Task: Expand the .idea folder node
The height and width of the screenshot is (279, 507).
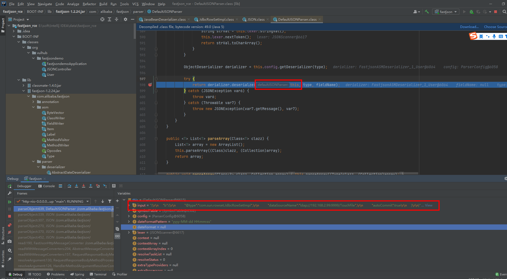Action: click(14, 31)
